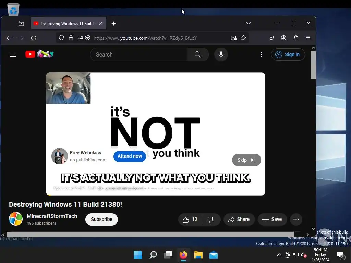This screenshot has width=351, height=263.
Task: Open Firefox View tab list icon
Action: pos(21,24)
